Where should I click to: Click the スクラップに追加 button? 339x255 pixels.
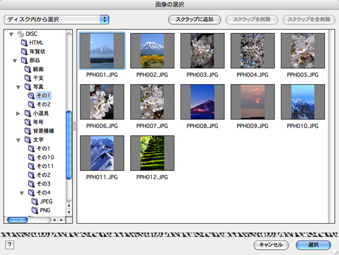pyautogui.click(x=194, y=19)
